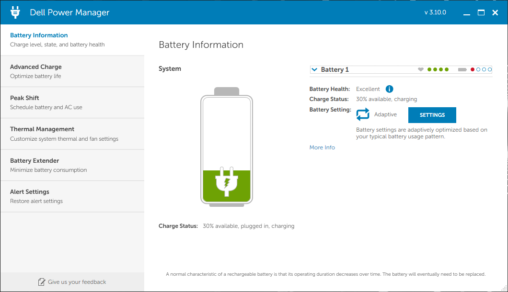The width and height of the screenshot is (508, 292).
Task: Open the Peak Shift schedule section
Action: [72, 102]
